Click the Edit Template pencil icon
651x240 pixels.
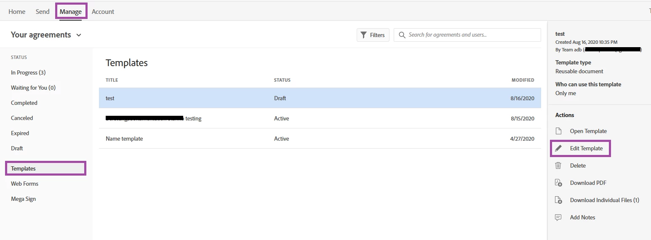558,148
